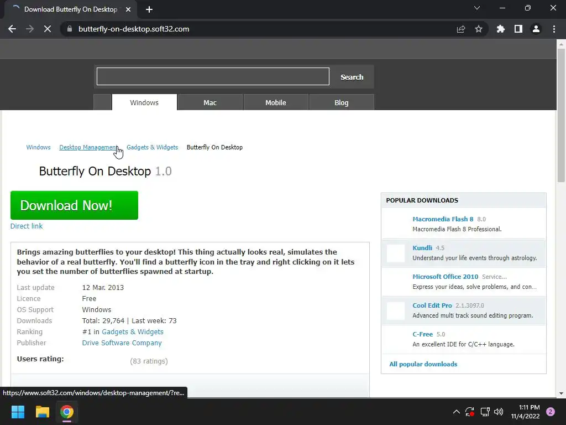Open the network tray icon
The image size is (566, 425).
click(x=485, y=412)
